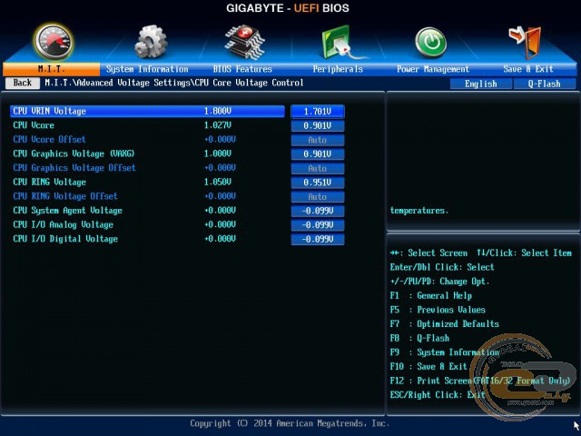
Task: Switch to the Save & Exit tab
Action: pos(528,69)
